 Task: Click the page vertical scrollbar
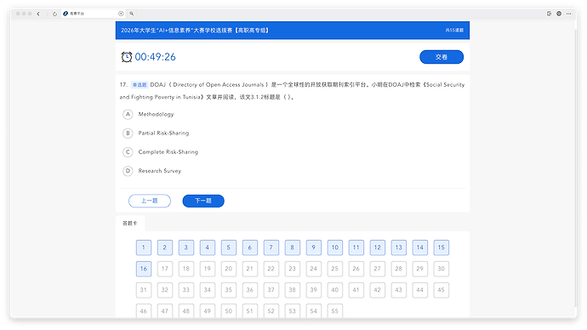click(x=576, y=168)
